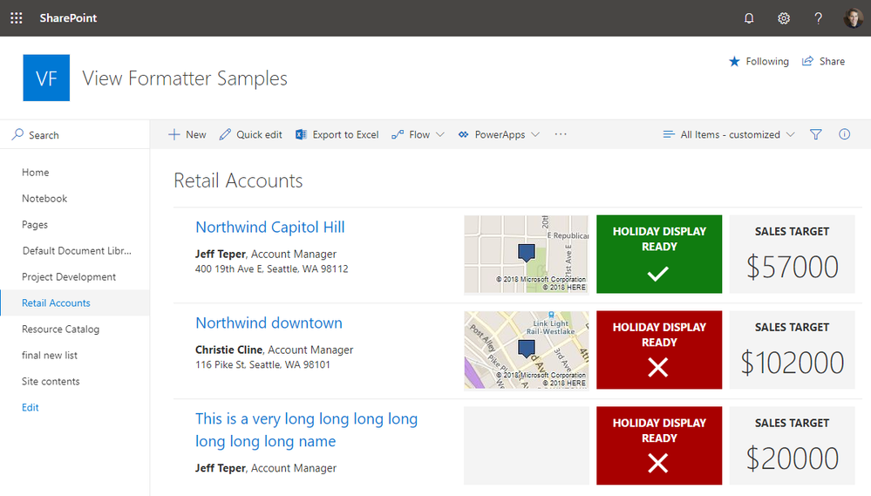
Task: Click the Share arrow icon
Action: point(807,61)
